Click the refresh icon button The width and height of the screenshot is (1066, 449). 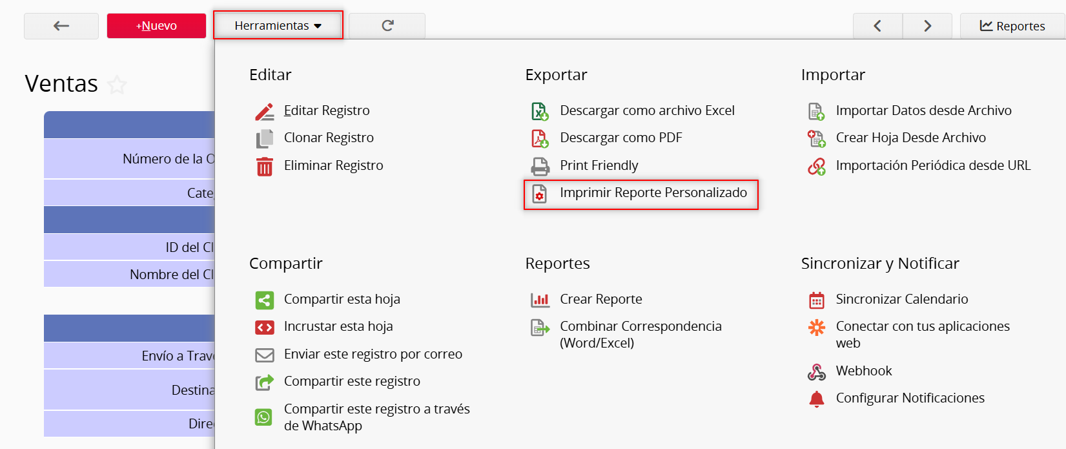(x=387, y=26)
